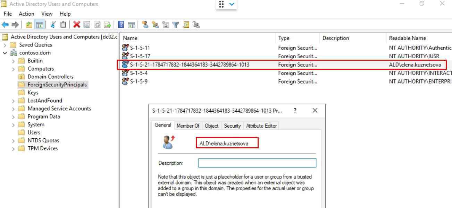Open the Properties toolbar icon

(x=87, y=25)
